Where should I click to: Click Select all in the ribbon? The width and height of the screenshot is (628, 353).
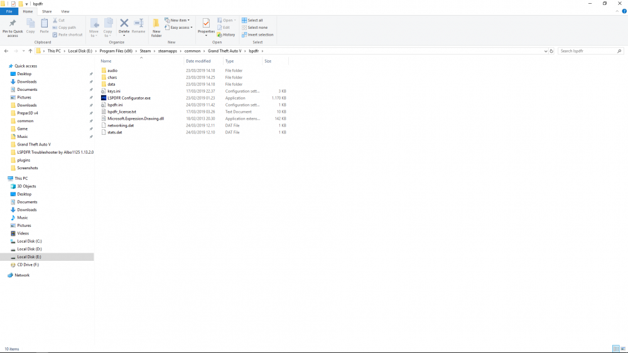(252, 20)
